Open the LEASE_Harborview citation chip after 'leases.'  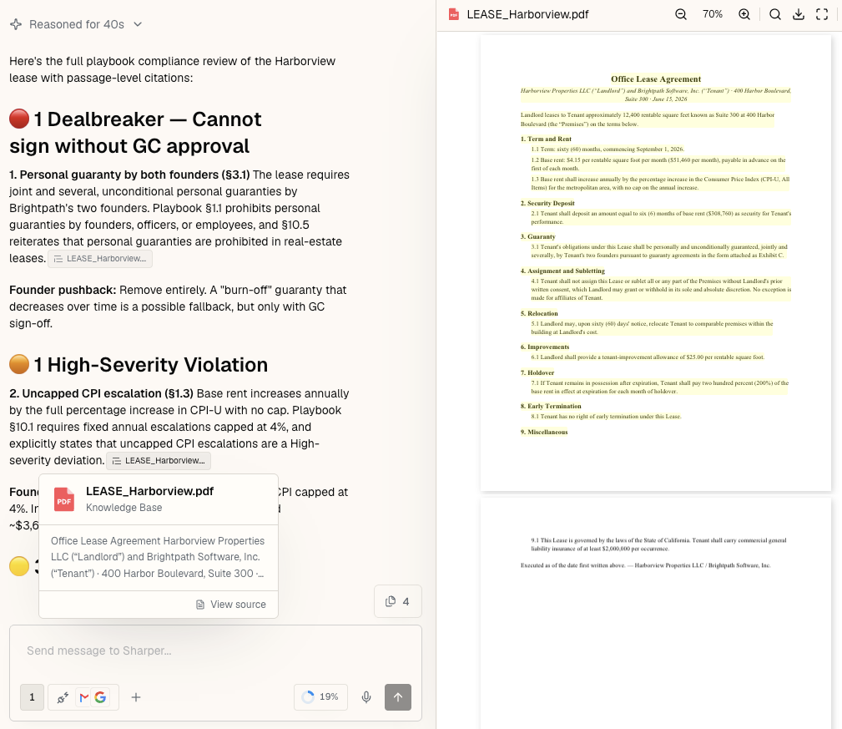point(100,258)
